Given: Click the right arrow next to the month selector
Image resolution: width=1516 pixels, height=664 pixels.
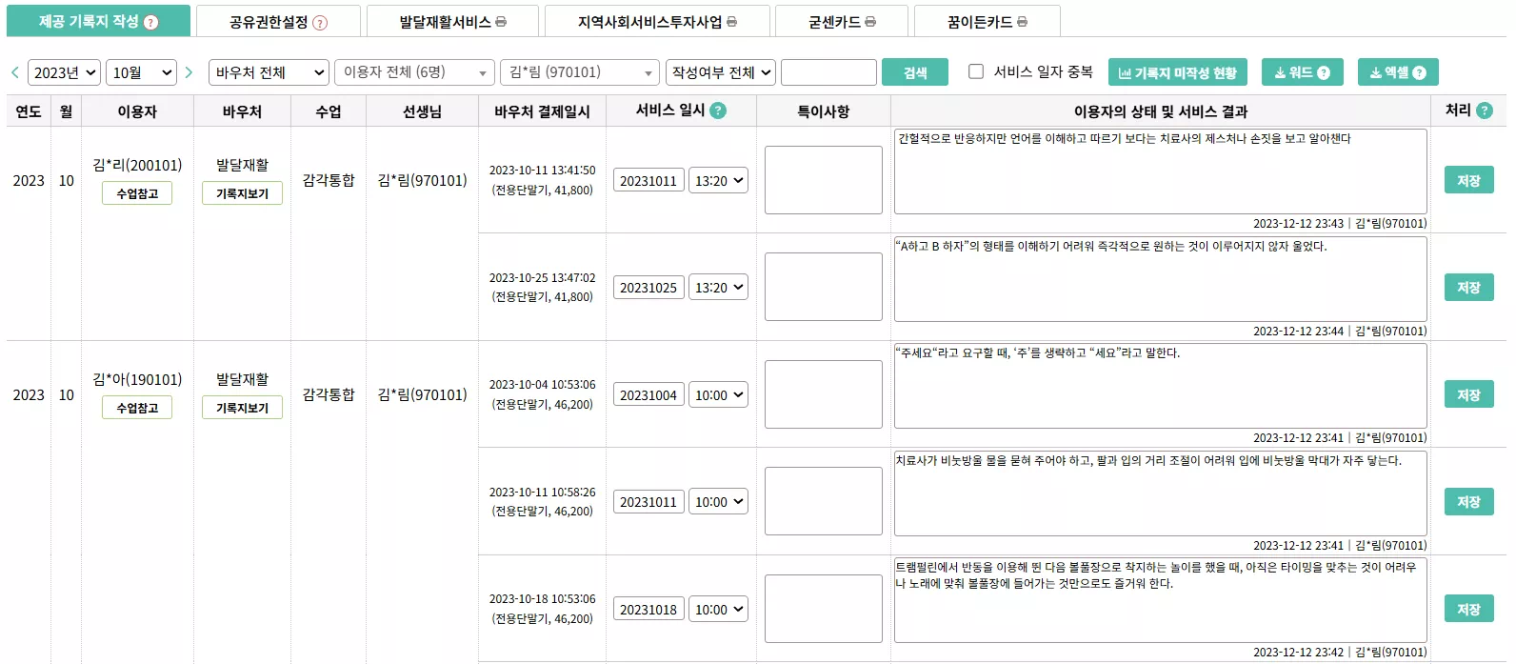Looking at the screenshot, I should (x=189, y=71).
